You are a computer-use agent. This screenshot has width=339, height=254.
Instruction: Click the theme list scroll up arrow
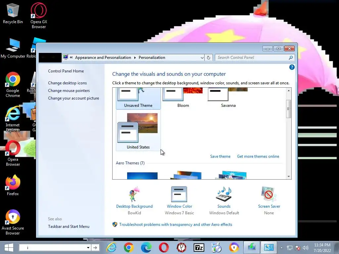coord(289,91)
